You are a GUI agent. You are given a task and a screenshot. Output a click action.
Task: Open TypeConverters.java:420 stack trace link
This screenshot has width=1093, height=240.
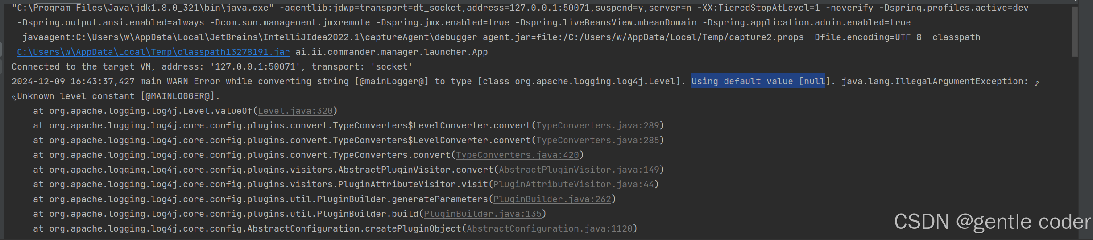518,155
